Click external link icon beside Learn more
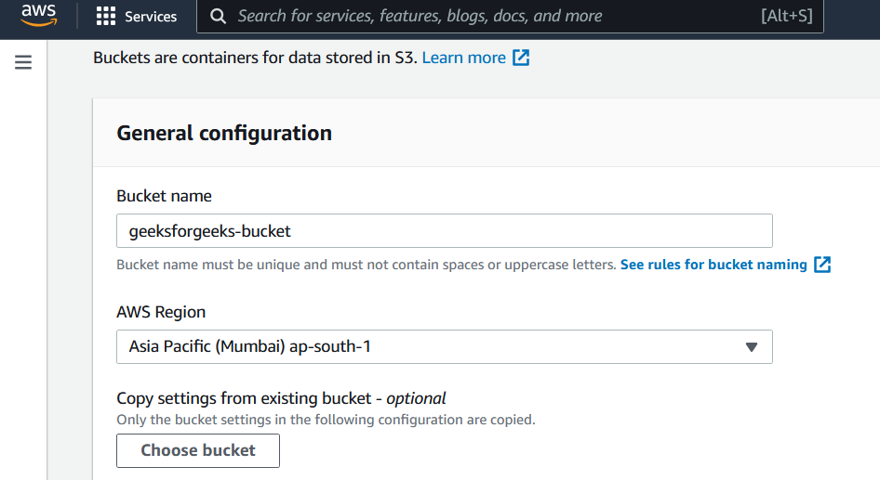The height and width of the screenshot is (480, 880). point(521,58)
